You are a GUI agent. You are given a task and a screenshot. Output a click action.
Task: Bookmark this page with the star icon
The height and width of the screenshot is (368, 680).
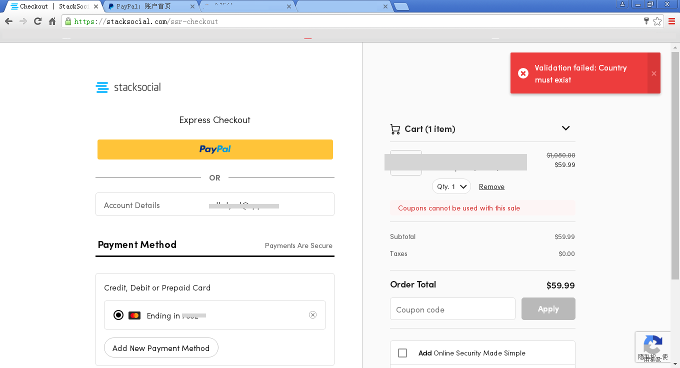pos(657,21)
